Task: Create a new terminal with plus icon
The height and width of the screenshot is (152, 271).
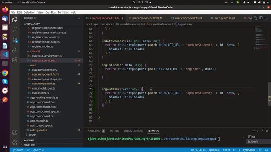Action: (x=254, y=131)
